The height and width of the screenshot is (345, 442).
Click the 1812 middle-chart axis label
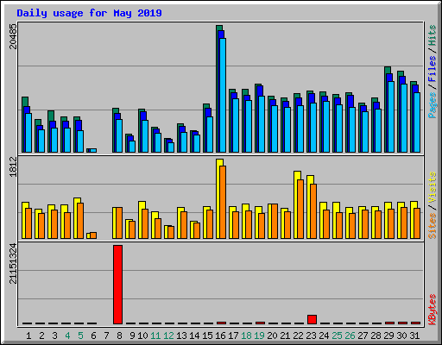point(13,166)
